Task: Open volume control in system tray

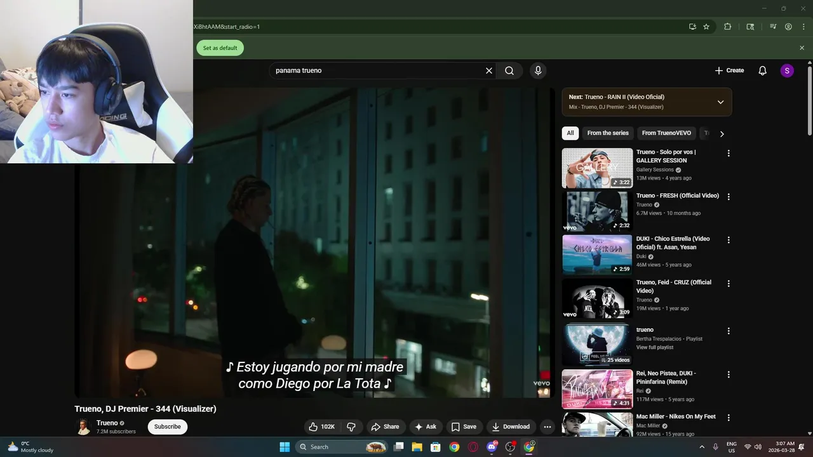Action: [x=758, y=447]
